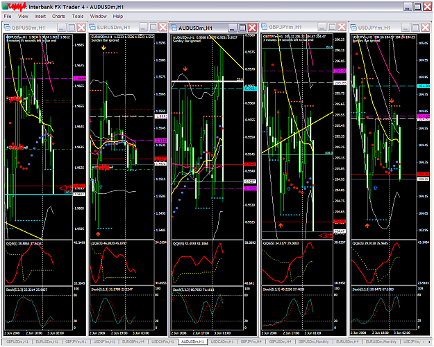434x347 pixels.
Task: Switch to the USDJPYm,H1 chart tab
Action: (x=104, y=341)
